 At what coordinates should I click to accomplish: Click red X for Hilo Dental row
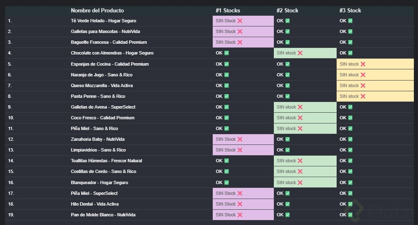[240, 204]
